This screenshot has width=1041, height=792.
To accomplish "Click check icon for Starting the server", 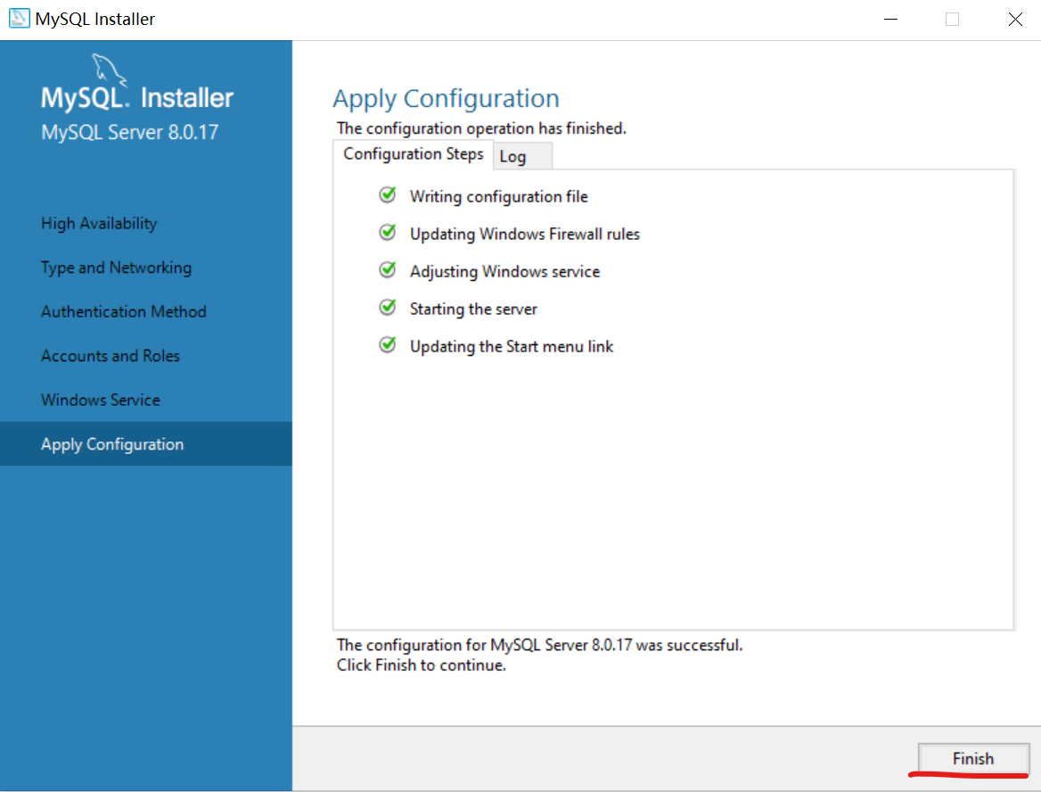I will (x=388, y=307).
